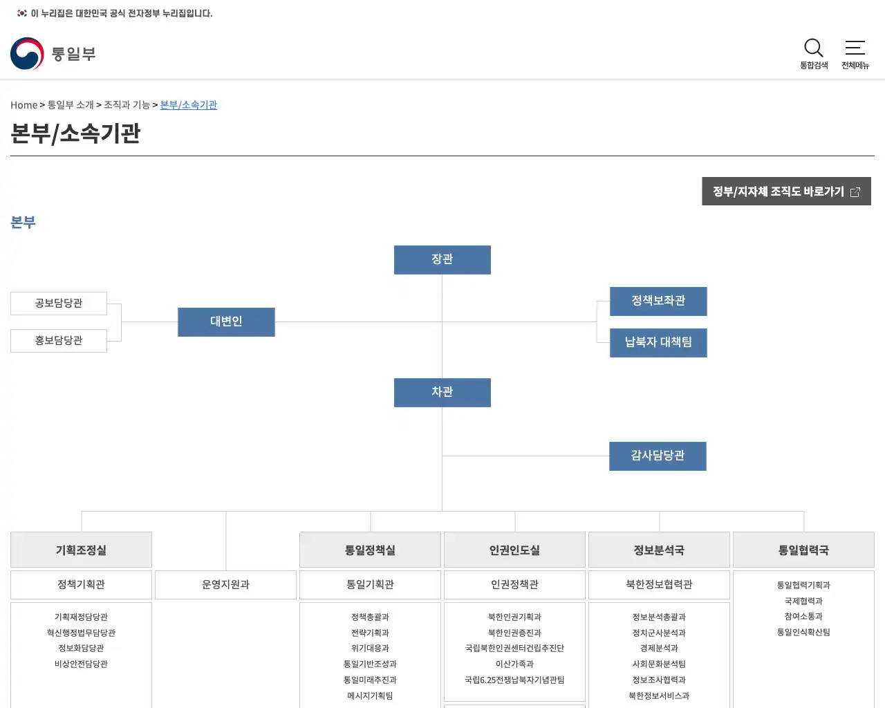Select the 통일정책실 header
This screenshot has width=885, height=708.
click(x=370, y=550)
